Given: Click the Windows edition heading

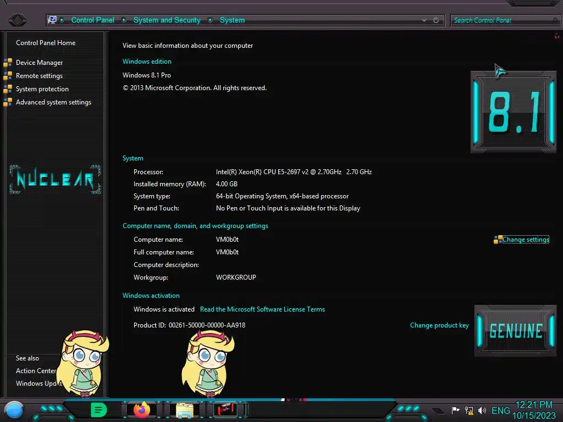Looking at the screenshot, I should click(x=147, y=62).
